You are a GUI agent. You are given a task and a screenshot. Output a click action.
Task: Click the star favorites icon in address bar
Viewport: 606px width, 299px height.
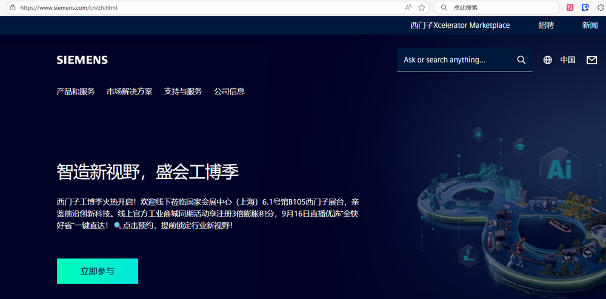(422, 8)
